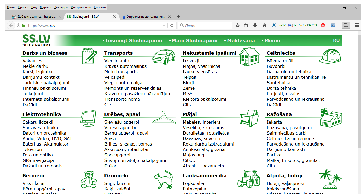Viewport: 361px width, 194px height.
Task: Open the downloads arrow icon
Action: click(255, 25)
